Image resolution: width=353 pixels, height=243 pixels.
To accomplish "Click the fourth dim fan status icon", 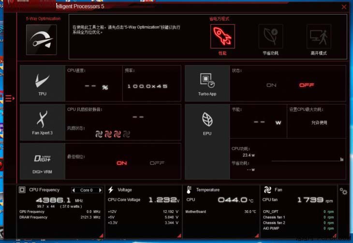I will coord(126,134).
